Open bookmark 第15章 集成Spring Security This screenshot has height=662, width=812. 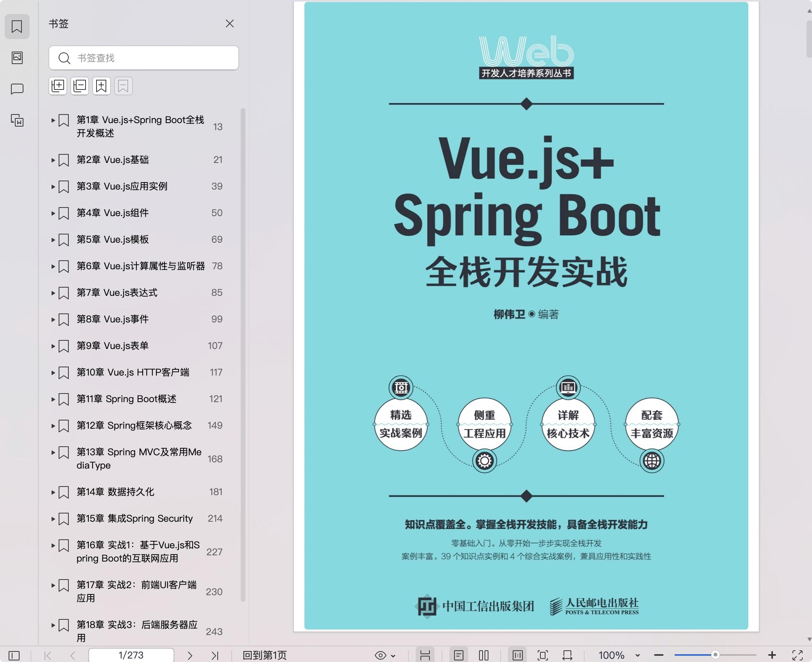tap(134, 518)
